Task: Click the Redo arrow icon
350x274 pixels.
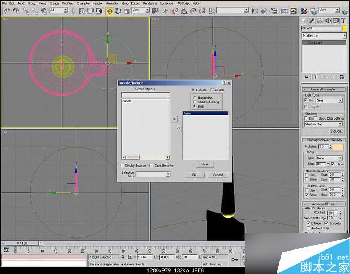Action: [16, 11]
